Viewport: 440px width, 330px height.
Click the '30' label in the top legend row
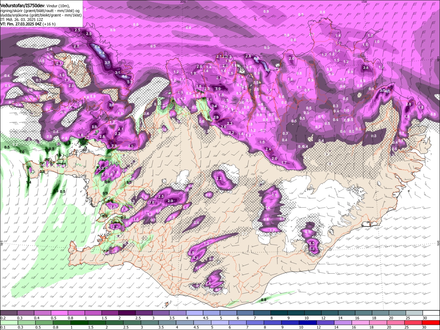425,318
